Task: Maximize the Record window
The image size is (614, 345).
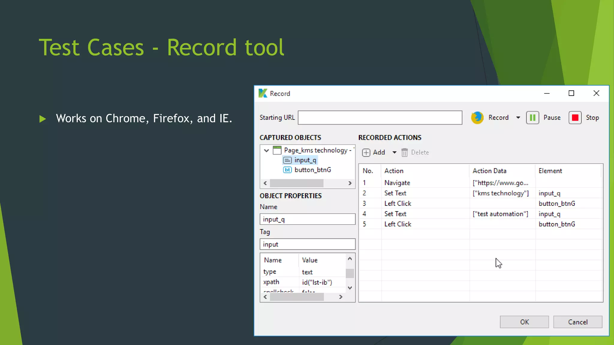Action: [x=571, y=93]
